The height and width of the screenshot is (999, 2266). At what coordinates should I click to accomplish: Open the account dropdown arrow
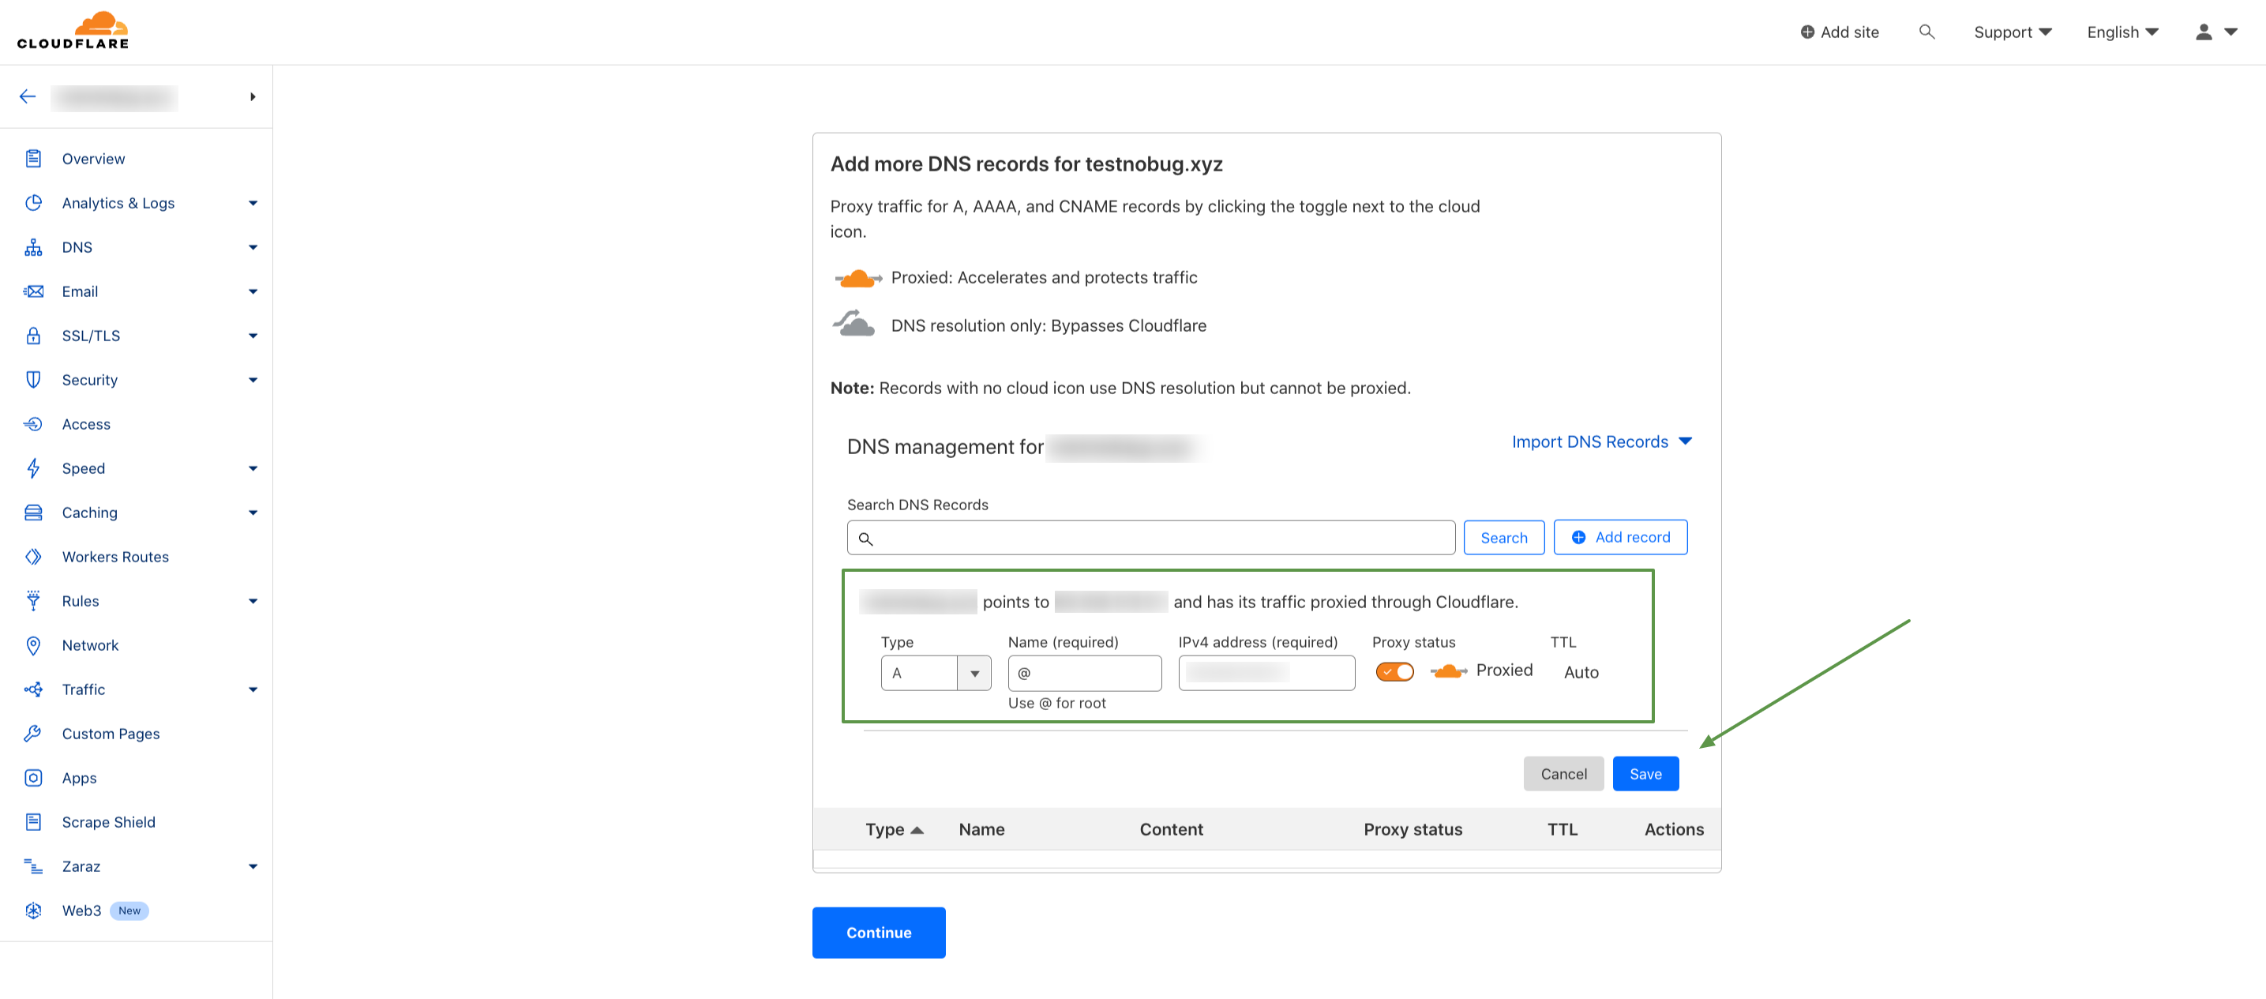[x=2230, y=32]
